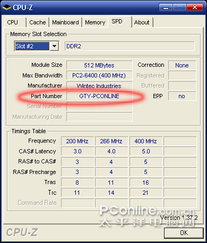Screen dimensions: 207x243
Task: Select the SPD tab
Action: [120, 22]
